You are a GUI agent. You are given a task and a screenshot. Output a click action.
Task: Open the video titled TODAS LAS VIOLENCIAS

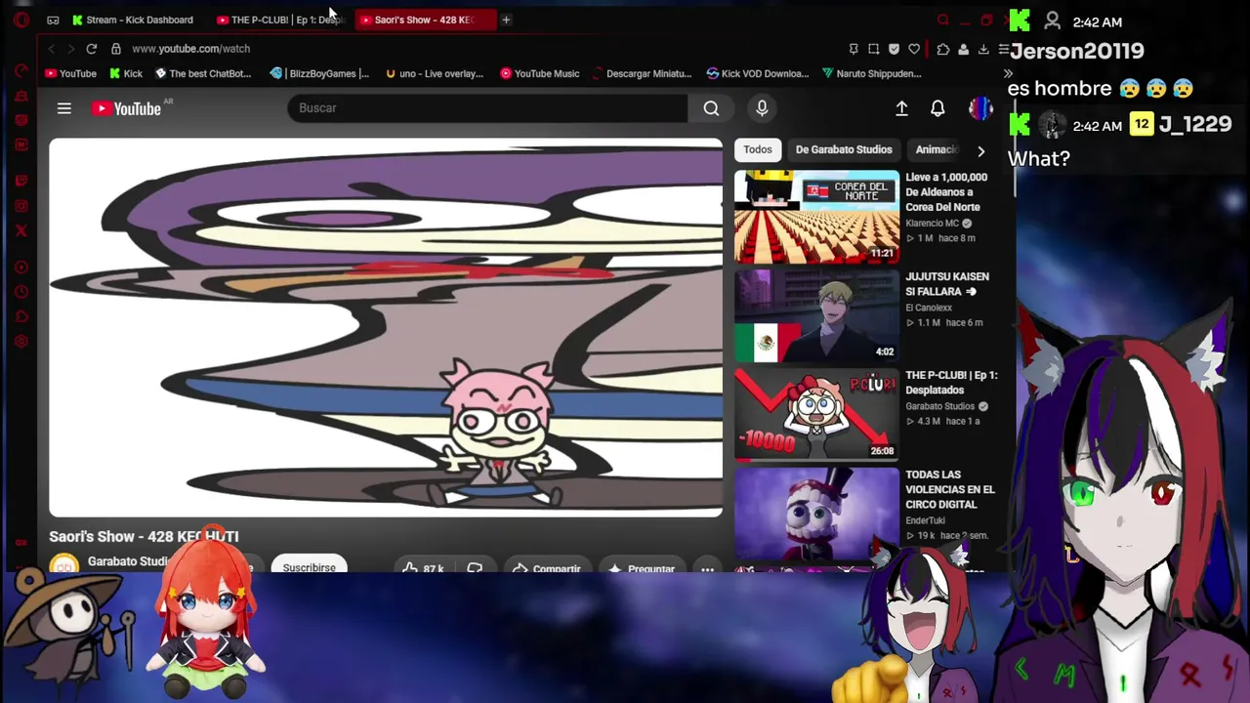click(x=950, y=489)
